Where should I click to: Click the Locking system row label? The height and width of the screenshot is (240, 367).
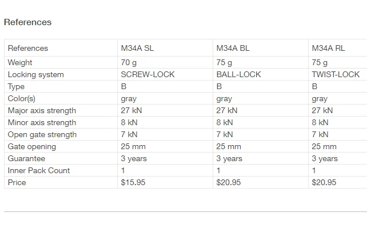35,74
